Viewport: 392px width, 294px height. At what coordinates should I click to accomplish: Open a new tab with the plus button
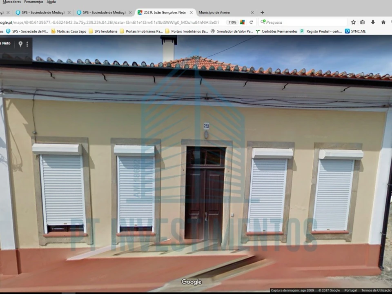[x=262, y=12]
